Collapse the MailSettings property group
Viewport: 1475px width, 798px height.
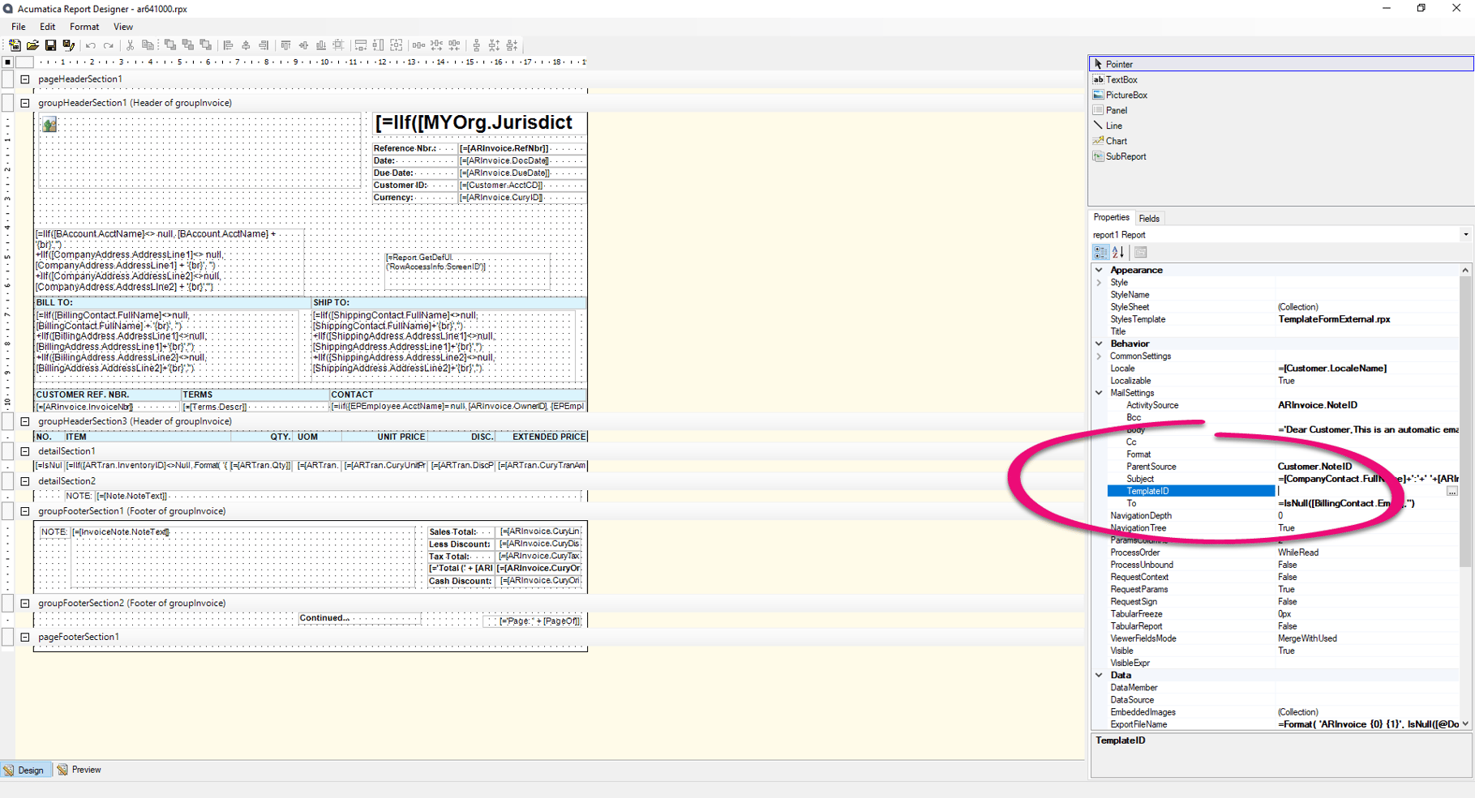click(x=1100, y=392)
